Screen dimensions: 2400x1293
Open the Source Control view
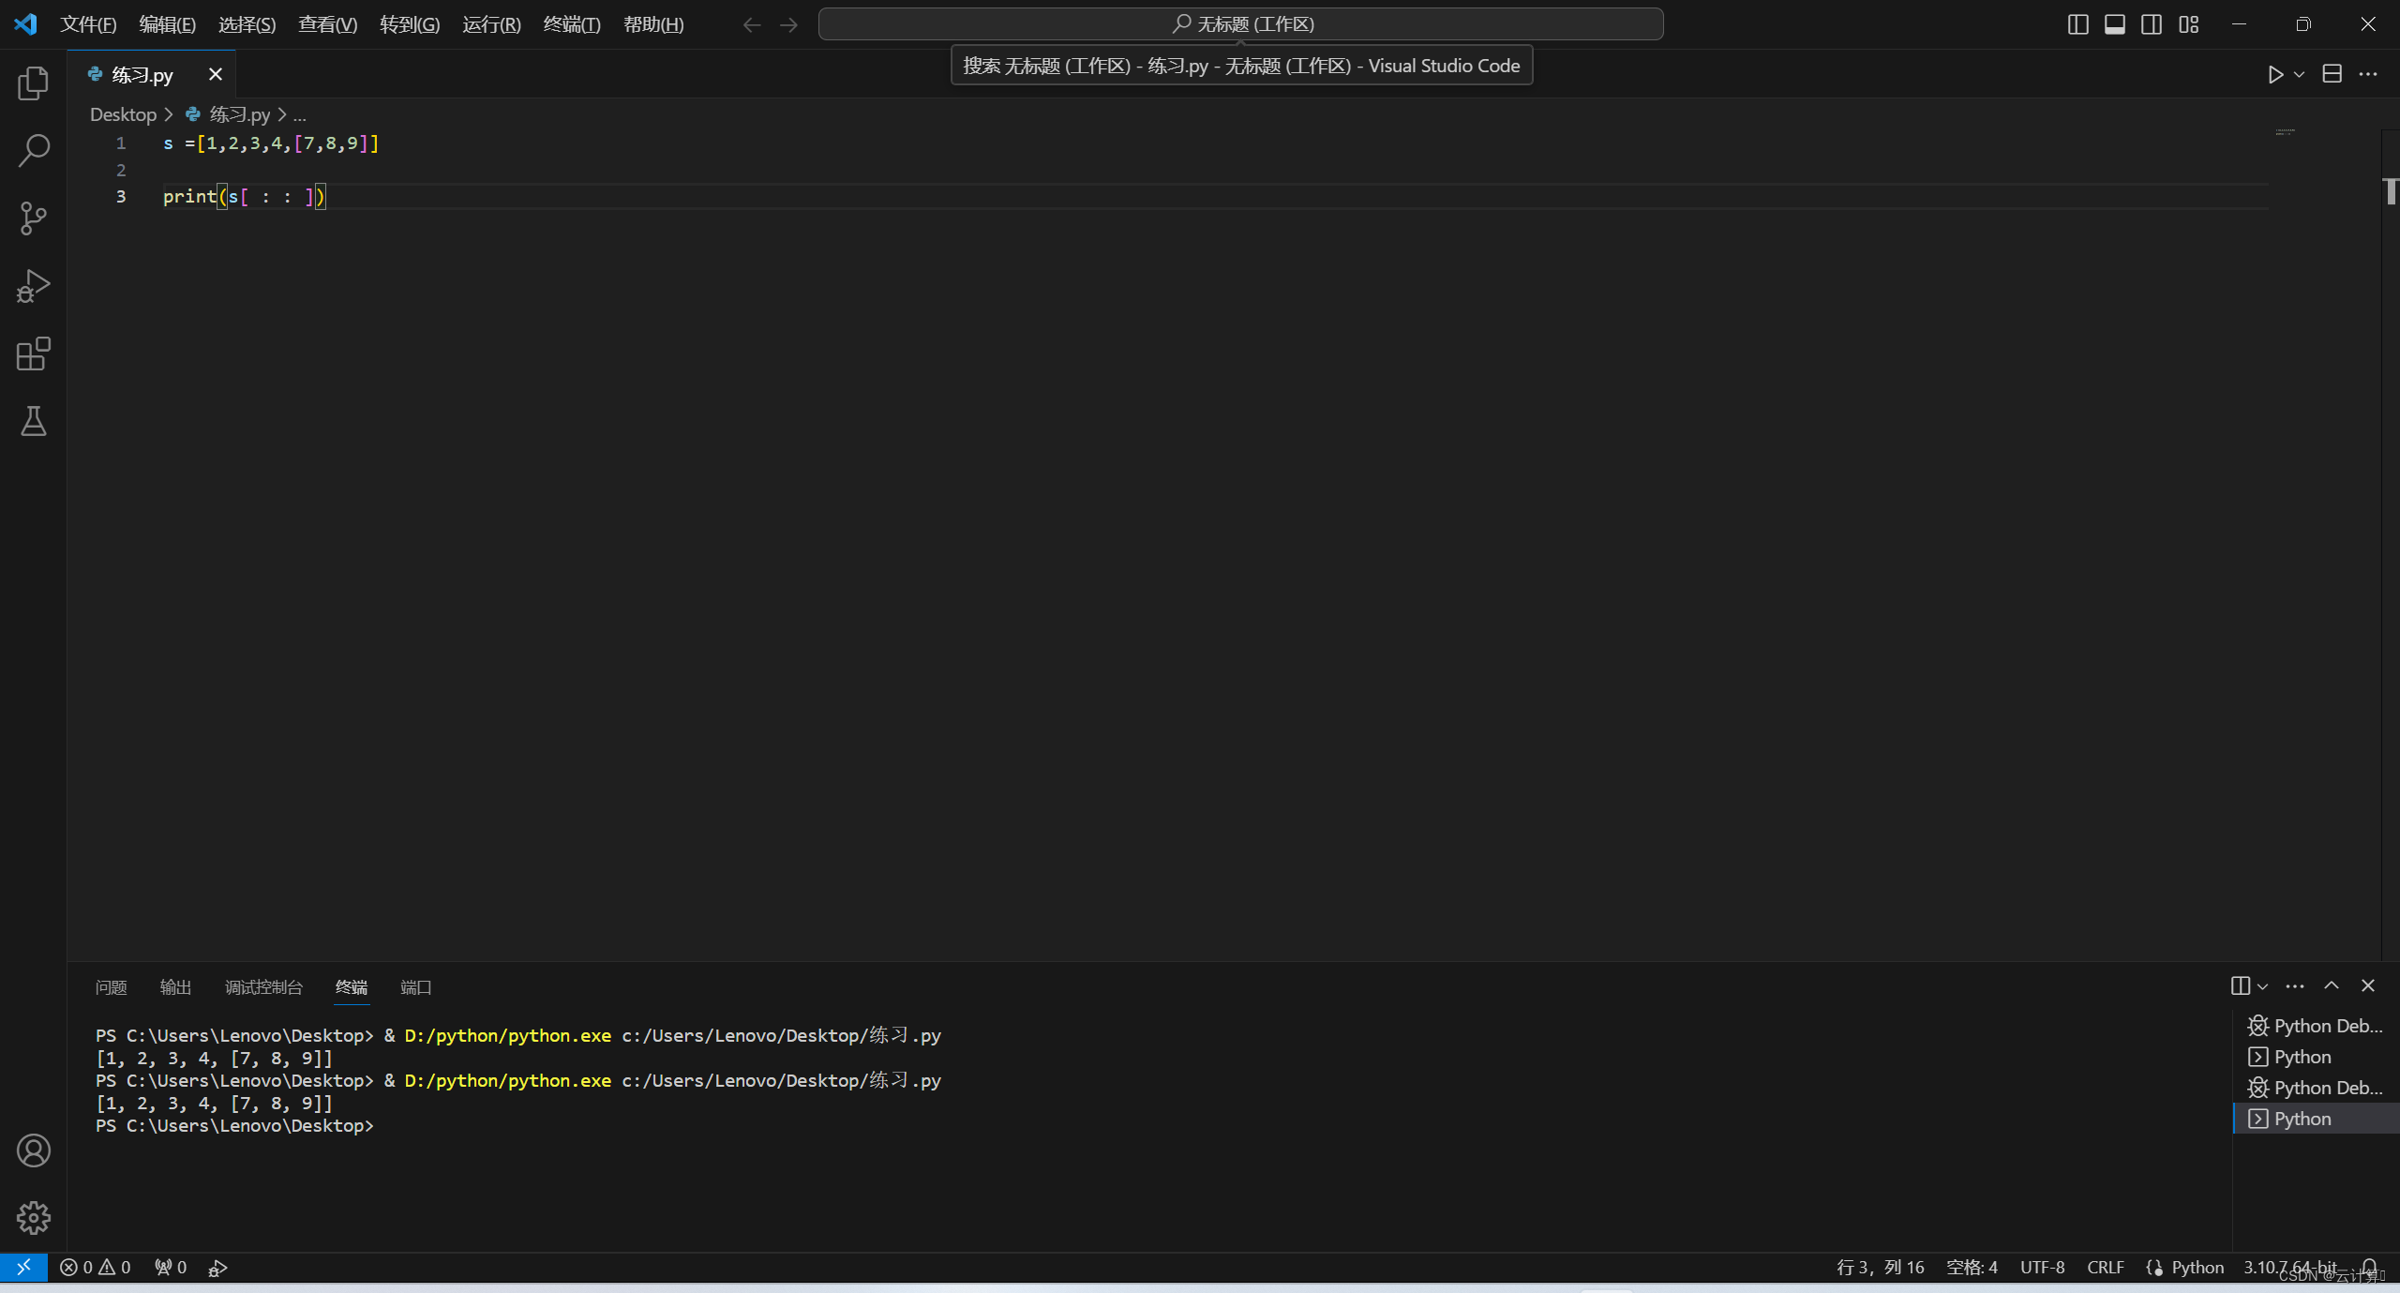[x=33, y=218]
